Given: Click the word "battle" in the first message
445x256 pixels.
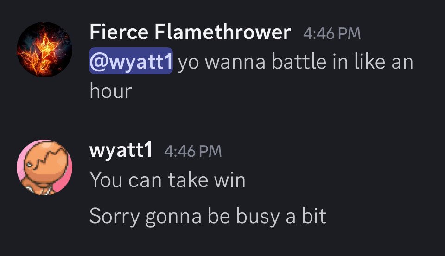Looking at the screenshot, I should (x=299, y=62).
